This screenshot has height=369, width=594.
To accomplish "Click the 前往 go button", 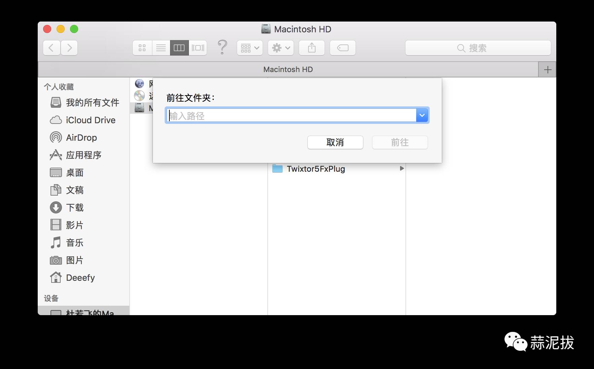I will click(x=400, y=142).
